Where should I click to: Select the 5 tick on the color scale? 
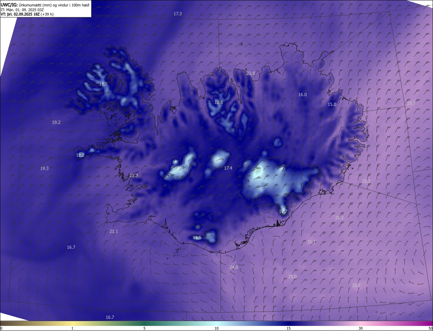coord(144,329)
